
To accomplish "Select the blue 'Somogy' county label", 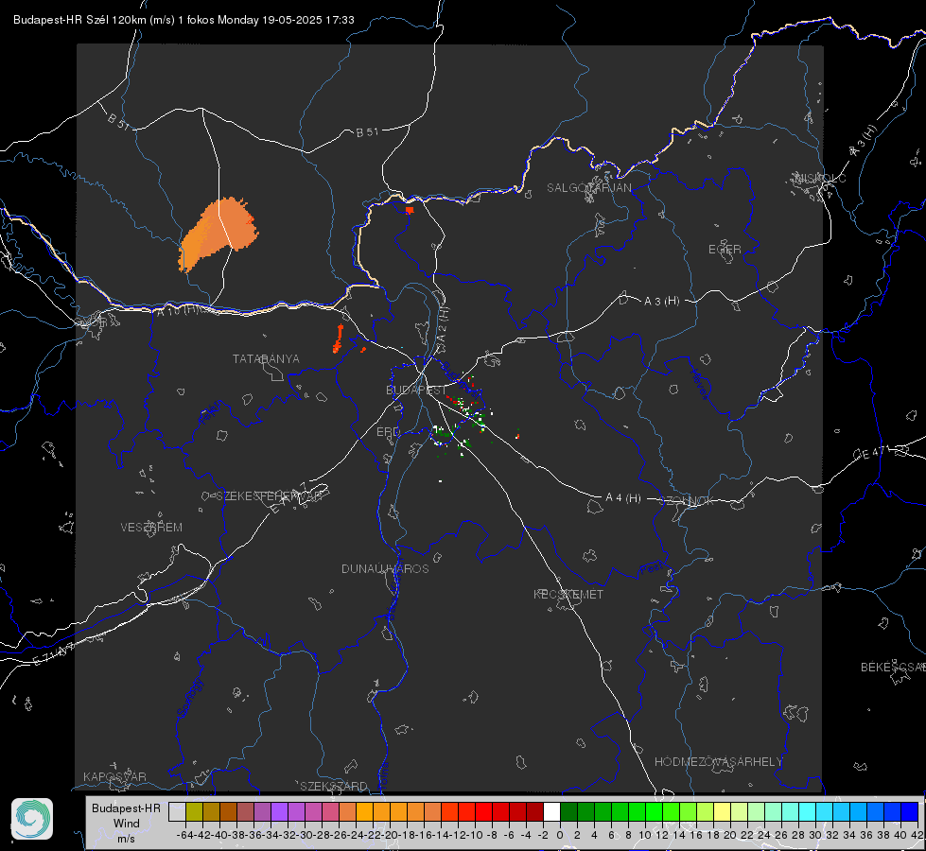I will (189, 698).
